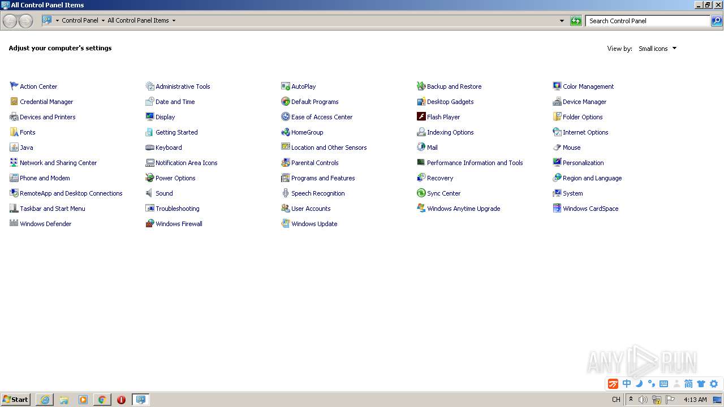The image size is (724, 407).
Task: Open the Recovery link
Action: point(440,178)
